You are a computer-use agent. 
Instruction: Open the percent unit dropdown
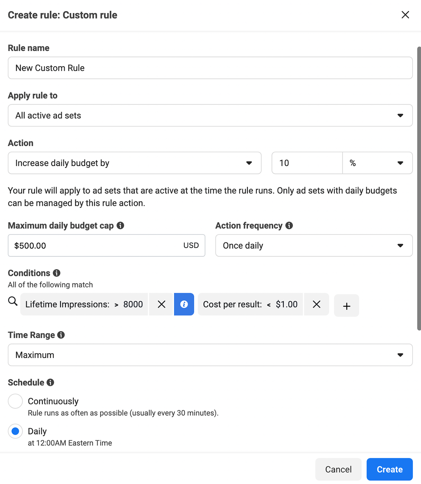[x=377, y=163]
